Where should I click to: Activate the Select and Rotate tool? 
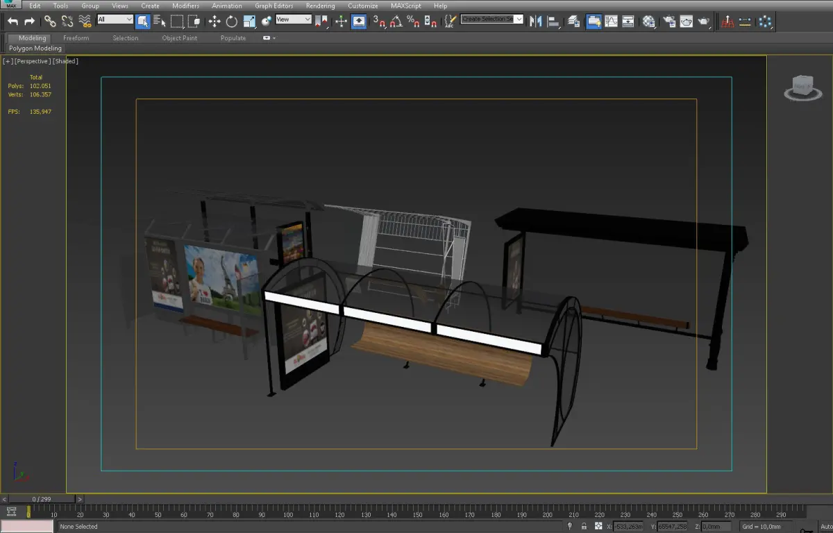click(232, 22)
